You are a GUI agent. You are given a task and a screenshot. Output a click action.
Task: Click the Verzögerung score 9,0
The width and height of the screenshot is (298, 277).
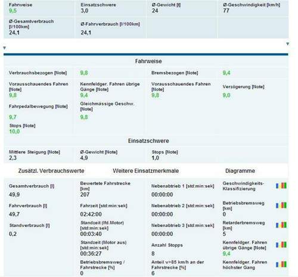pos(226,95)
